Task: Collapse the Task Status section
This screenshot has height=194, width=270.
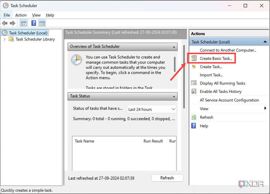Action: [174, 96]
